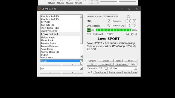Maximize the Qt-DAB window
The image size is (175, 98).
pyautogui.click(x=129, y=9)
